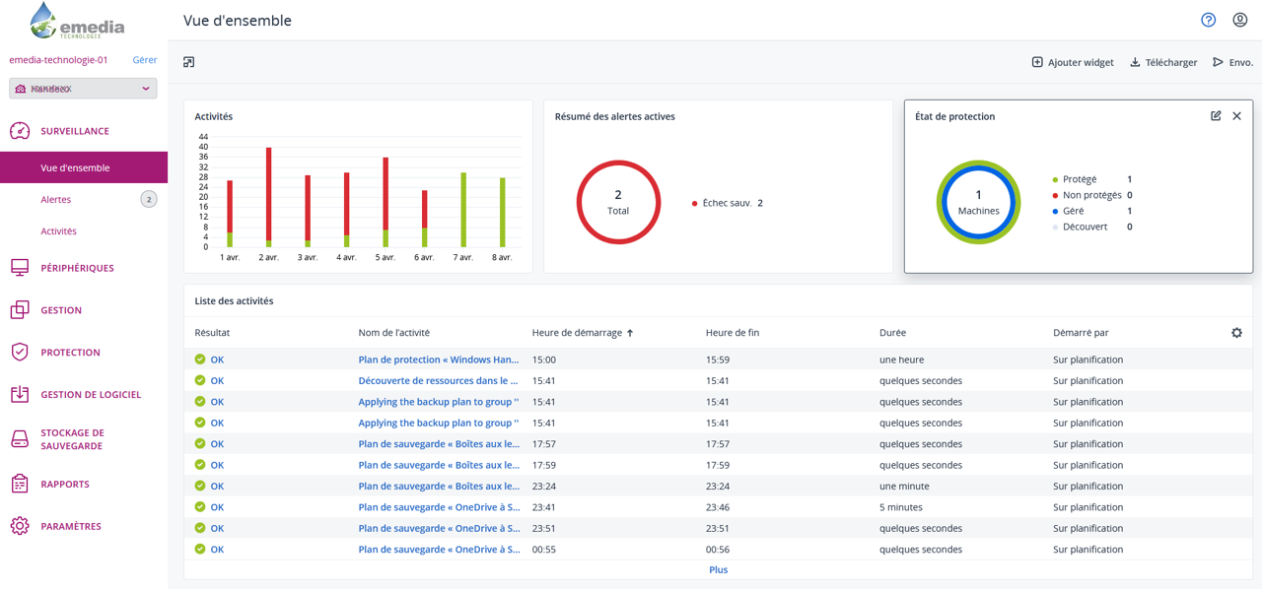Image resolution: width=1262 pixels, height=589 pixels.
Task: Click Plus to expand more activities
Action: 718,569
